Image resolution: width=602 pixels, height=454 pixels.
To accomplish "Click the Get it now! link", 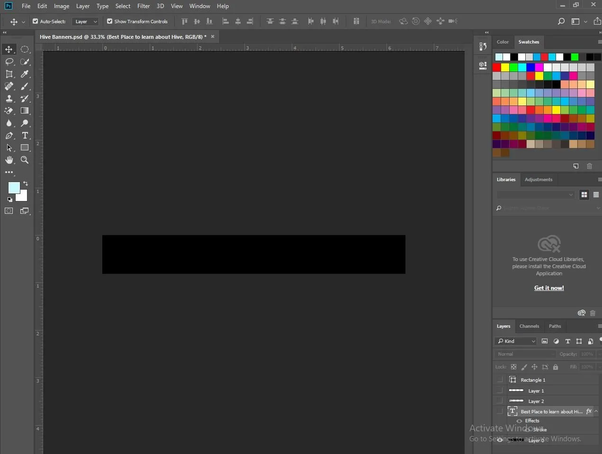I will tap(549, 288).
